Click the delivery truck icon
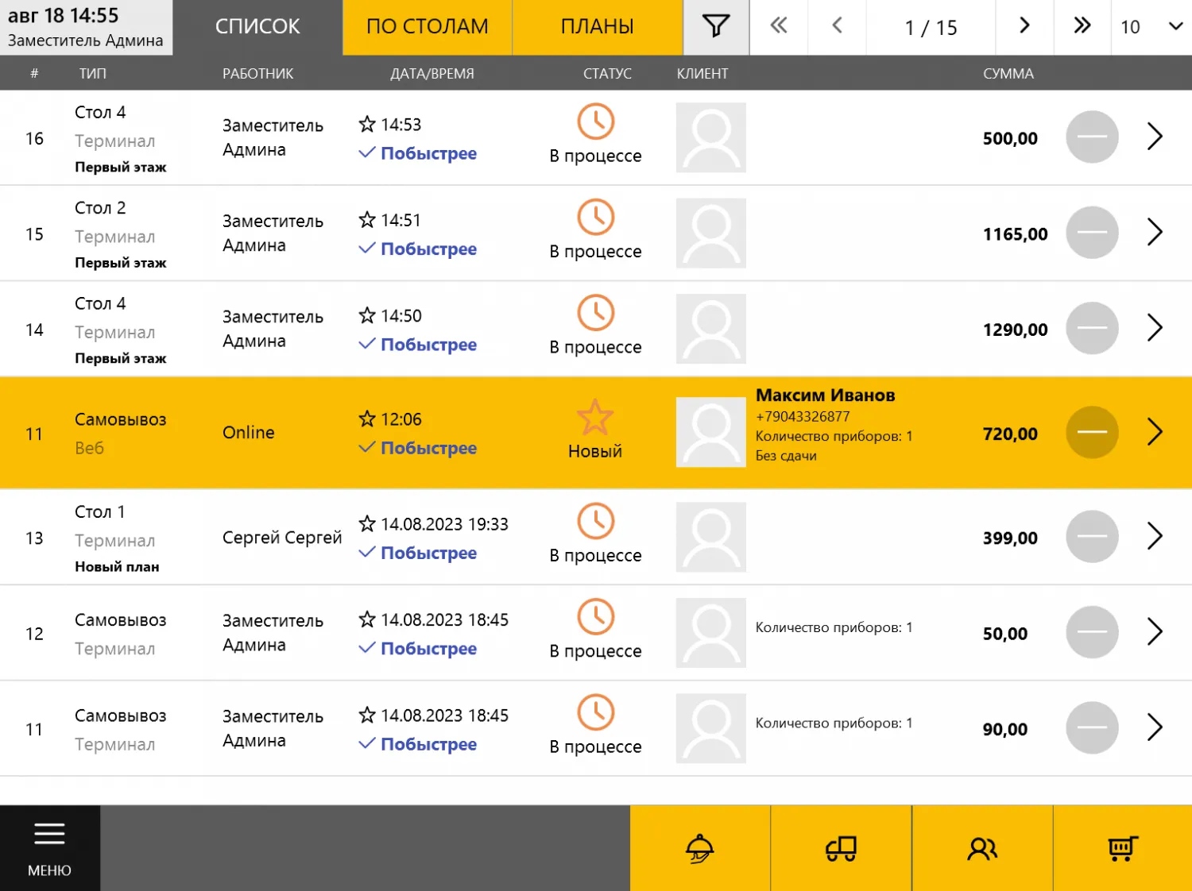1192x891 pixels. (841, 848)
